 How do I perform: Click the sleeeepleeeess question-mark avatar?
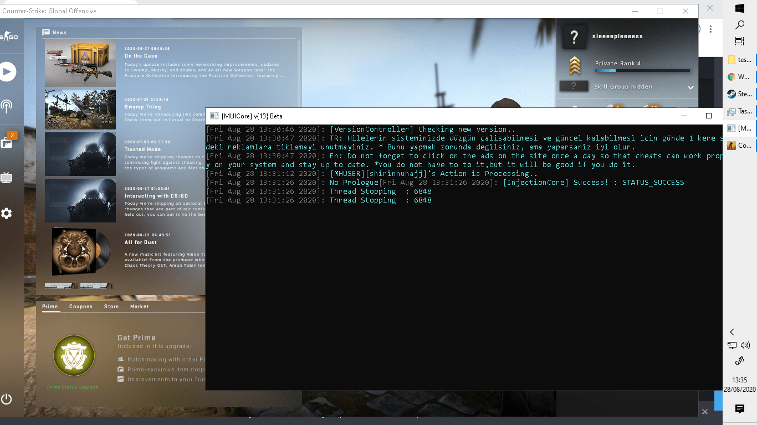tap(574, 37)
